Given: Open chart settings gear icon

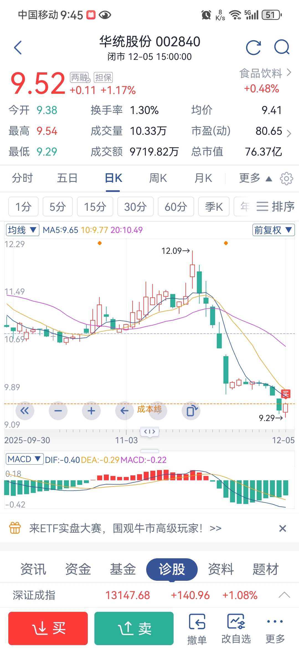Looking at the screenshot, I should [x=286, y=179].
